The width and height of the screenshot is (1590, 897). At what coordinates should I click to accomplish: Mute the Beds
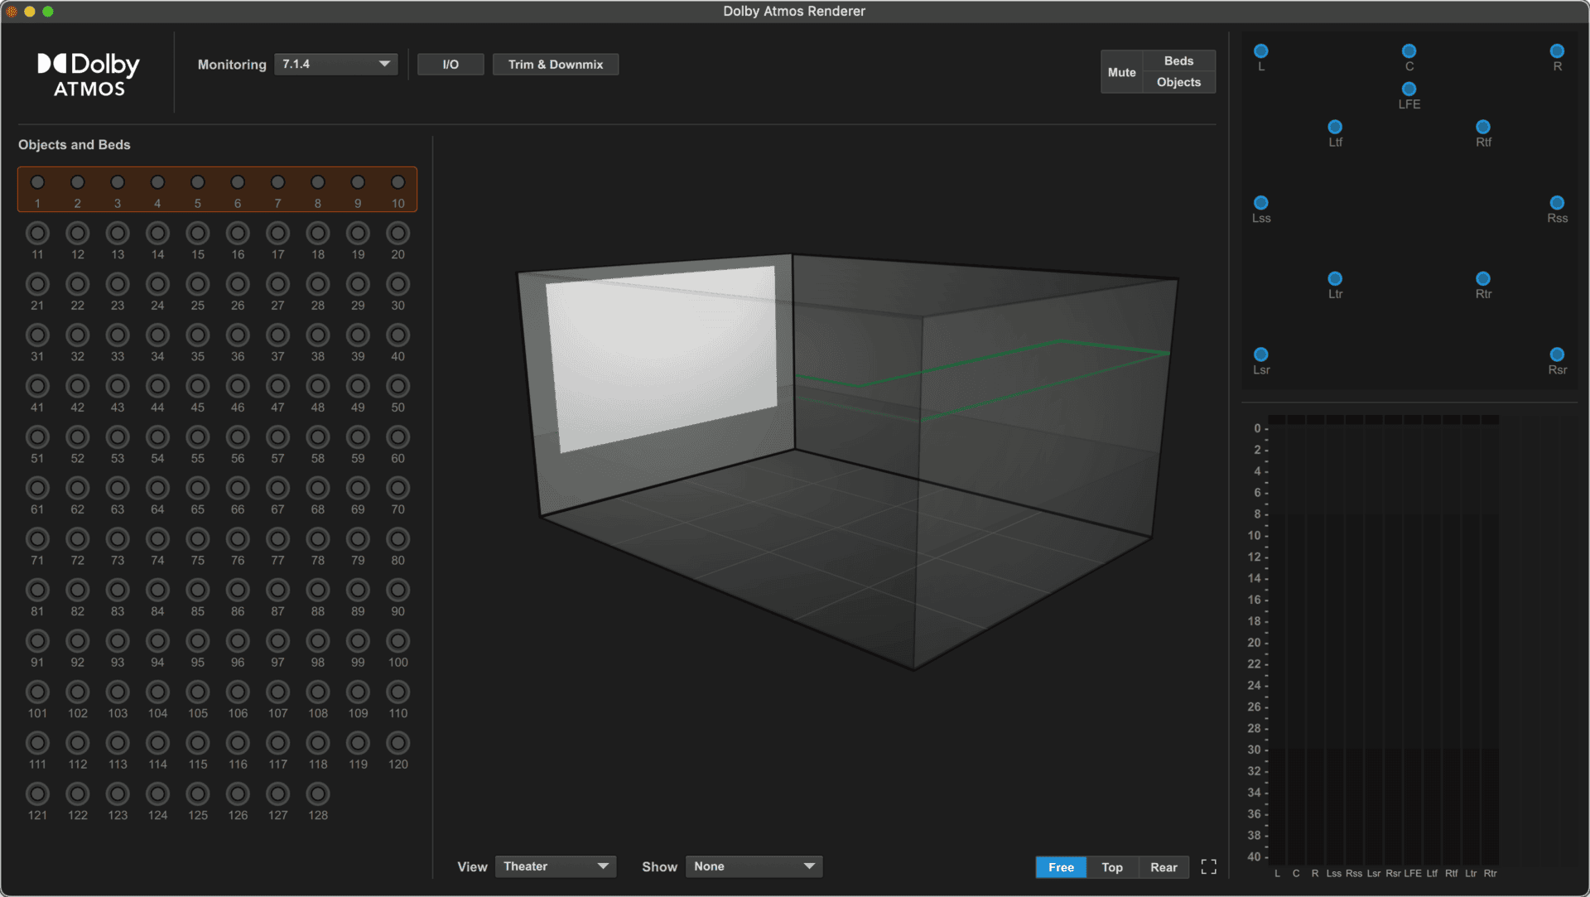1178,61
